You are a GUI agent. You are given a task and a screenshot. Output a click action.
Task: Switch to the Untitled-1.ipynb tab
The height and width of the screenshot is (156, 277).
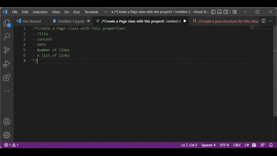click(71, 21)
